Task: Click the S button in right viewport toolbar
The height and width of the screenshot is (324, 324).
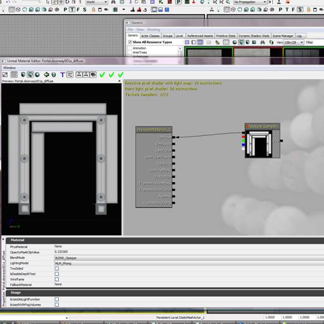Action: [x=300, y=9]
